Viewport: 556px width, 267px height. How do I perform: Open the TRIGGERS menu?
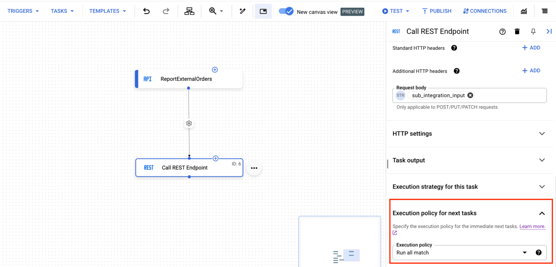pos(23,11)
